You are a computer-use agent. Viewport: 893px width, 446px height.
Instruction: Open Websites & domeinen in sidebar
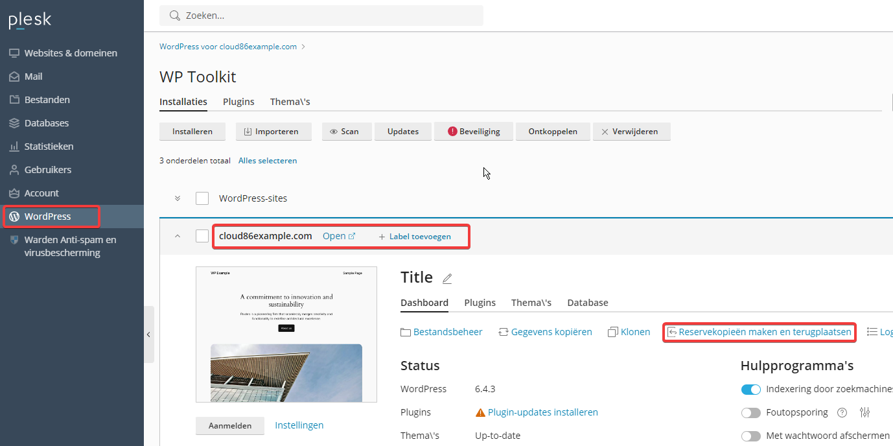pos(71,53)
